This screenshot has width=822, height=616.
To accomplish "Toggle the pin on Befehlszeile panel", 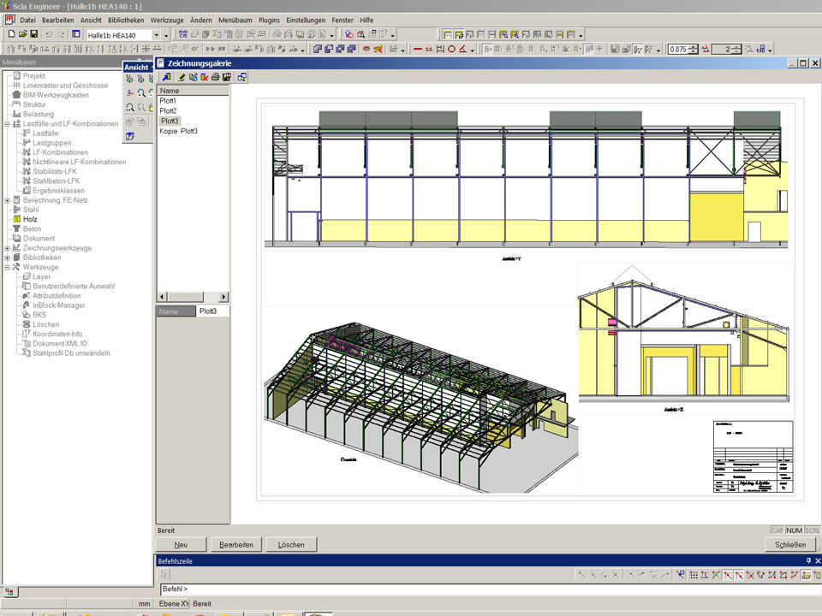I will 807,560.
